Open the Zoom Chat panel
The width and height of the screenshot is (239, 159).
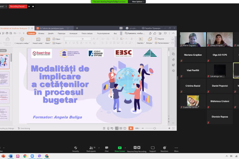[106, 148]
